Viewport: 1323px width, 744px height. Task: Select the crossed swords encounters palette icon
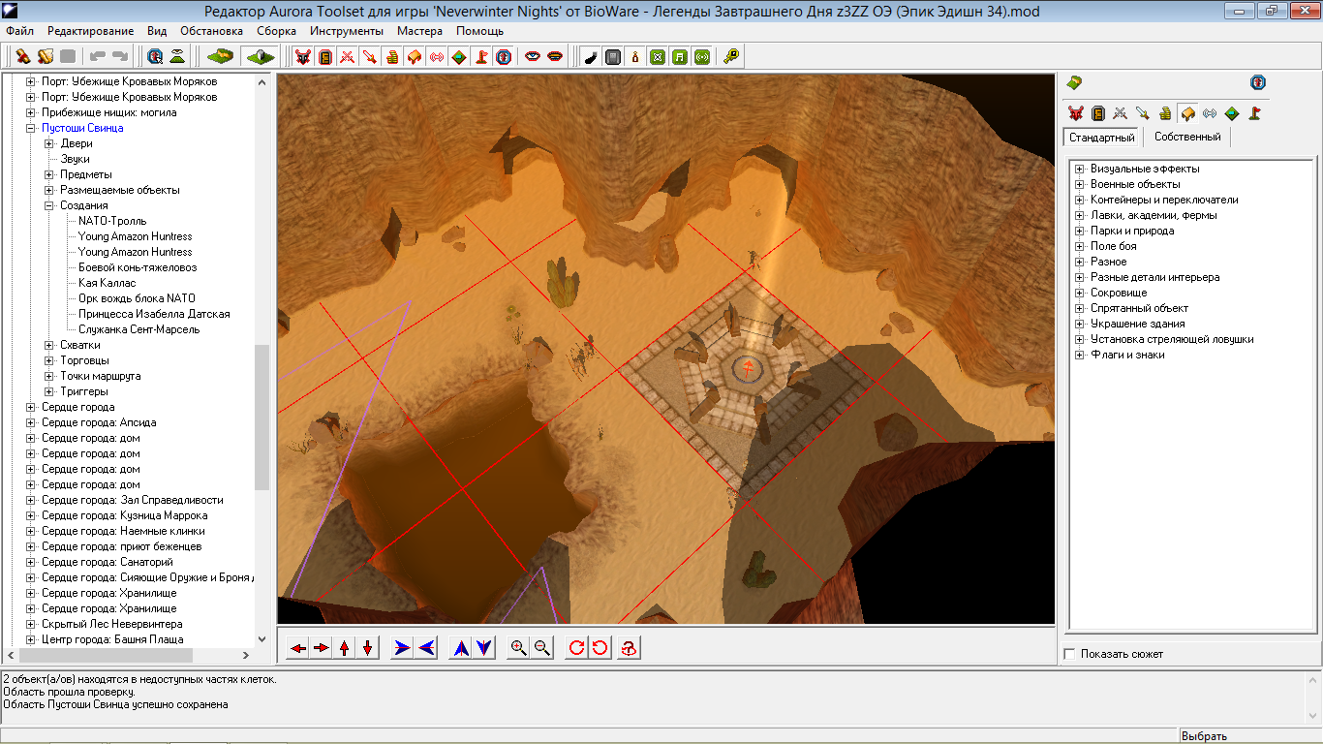coord(1121,113)
